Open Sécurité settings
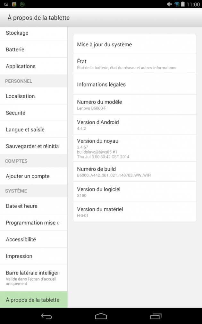The height and width of the screenshot is (324, 202). pos(34,113)
